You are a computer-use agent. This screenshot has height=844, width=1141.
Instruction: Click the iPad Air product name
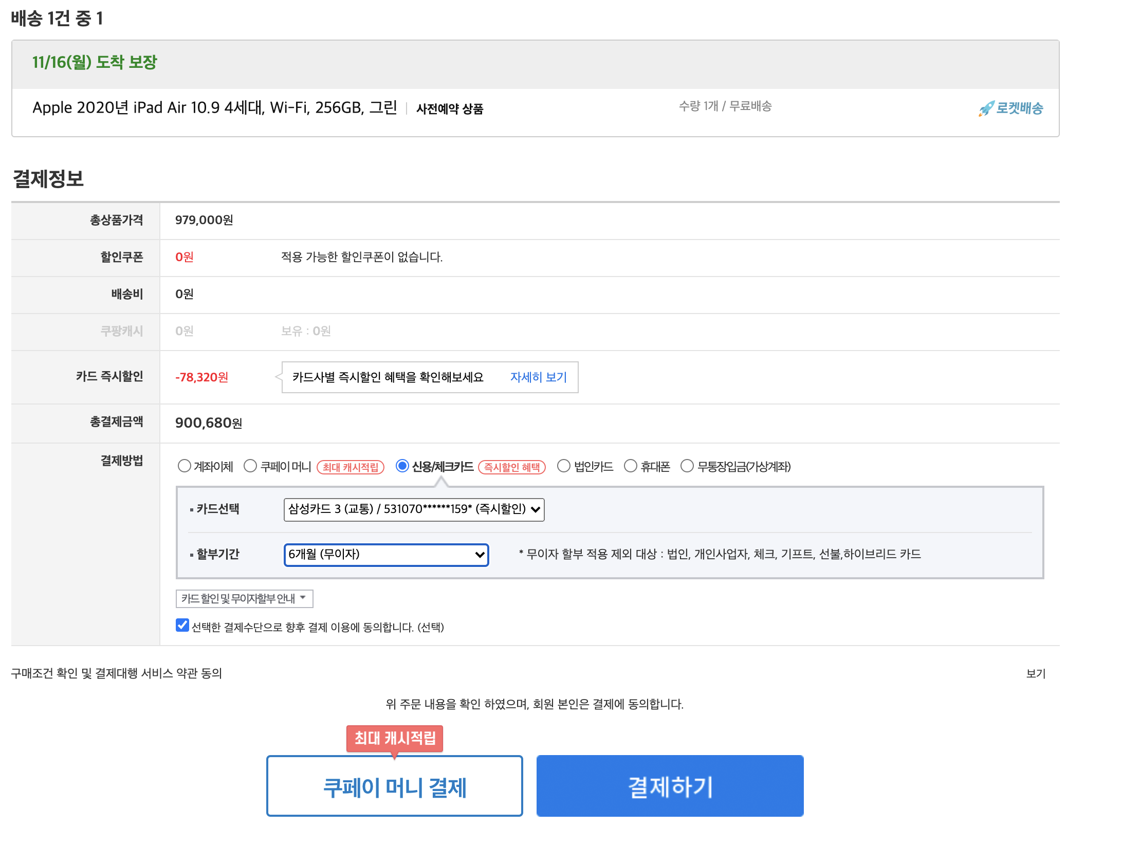(x=214, y=108)
